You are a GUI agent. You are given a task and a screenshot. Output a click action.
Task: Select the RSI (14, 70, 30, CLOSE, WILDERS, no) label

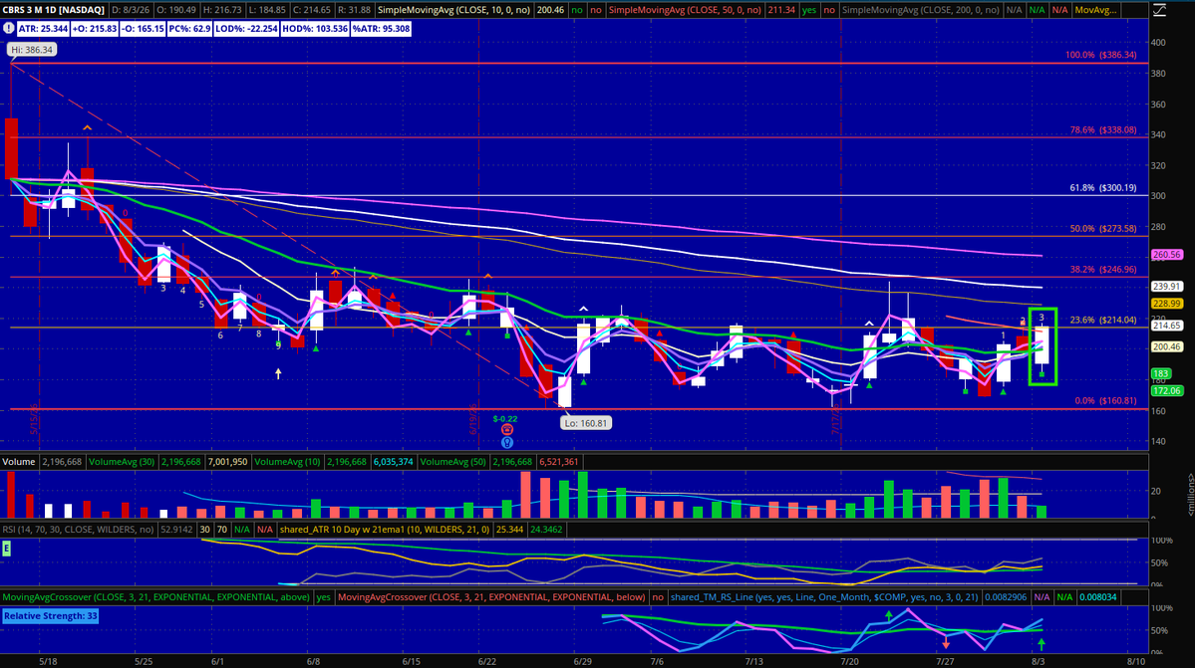[78, 529]
